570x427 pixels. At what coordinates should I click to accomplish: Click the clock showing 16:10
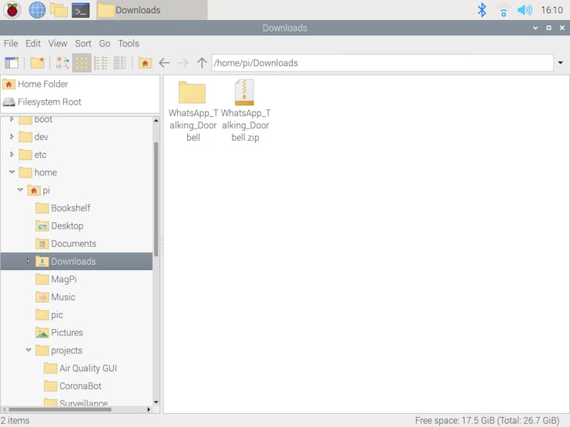[552, 10]
